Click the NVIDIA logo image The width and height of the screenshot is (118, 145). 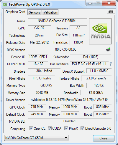[x=100, y=31]
